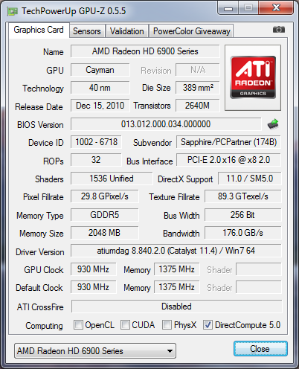Click the Close button
Image resolution: width=299 pixels, height=369 pixels.
coord(260,349)
